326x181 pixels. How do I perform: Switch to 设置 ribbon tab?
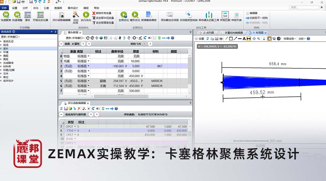point(15,8)
